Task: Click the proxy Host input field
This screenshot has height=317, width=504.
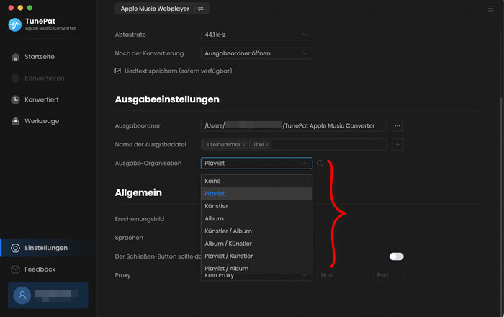Action: tap(342, 275)
